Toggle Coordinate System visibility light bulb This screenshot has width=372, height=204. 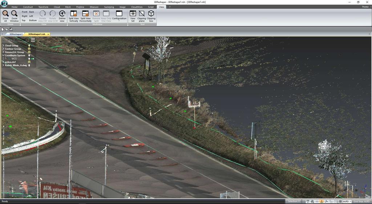coord(29,55)
